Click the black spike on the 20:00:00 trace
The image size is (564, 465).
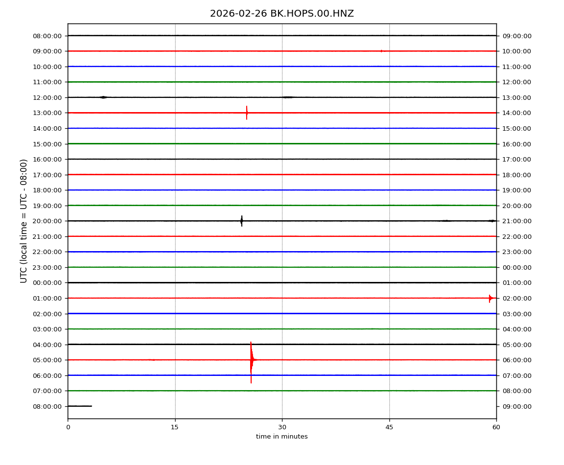pos(241,221)
